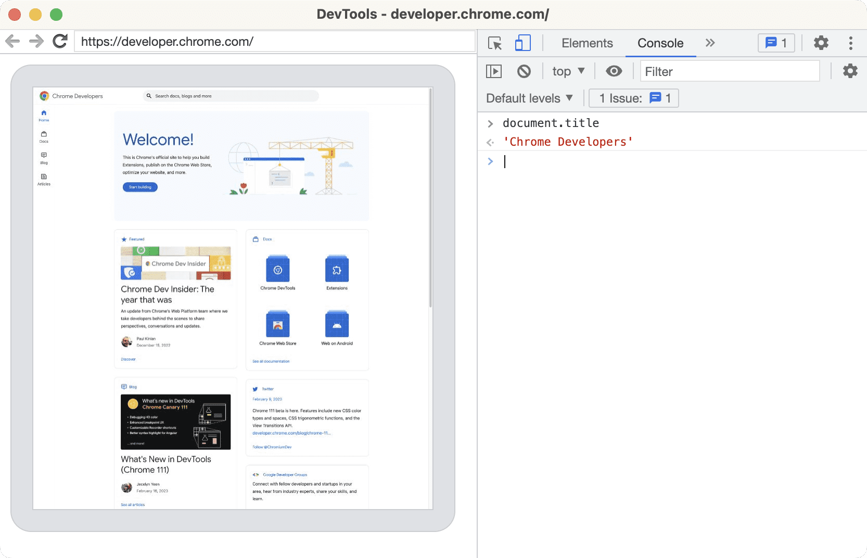Viewport: 867px width, 558px height.
Task: Expand the Default levels dropdown
Action: click(528, 98)
